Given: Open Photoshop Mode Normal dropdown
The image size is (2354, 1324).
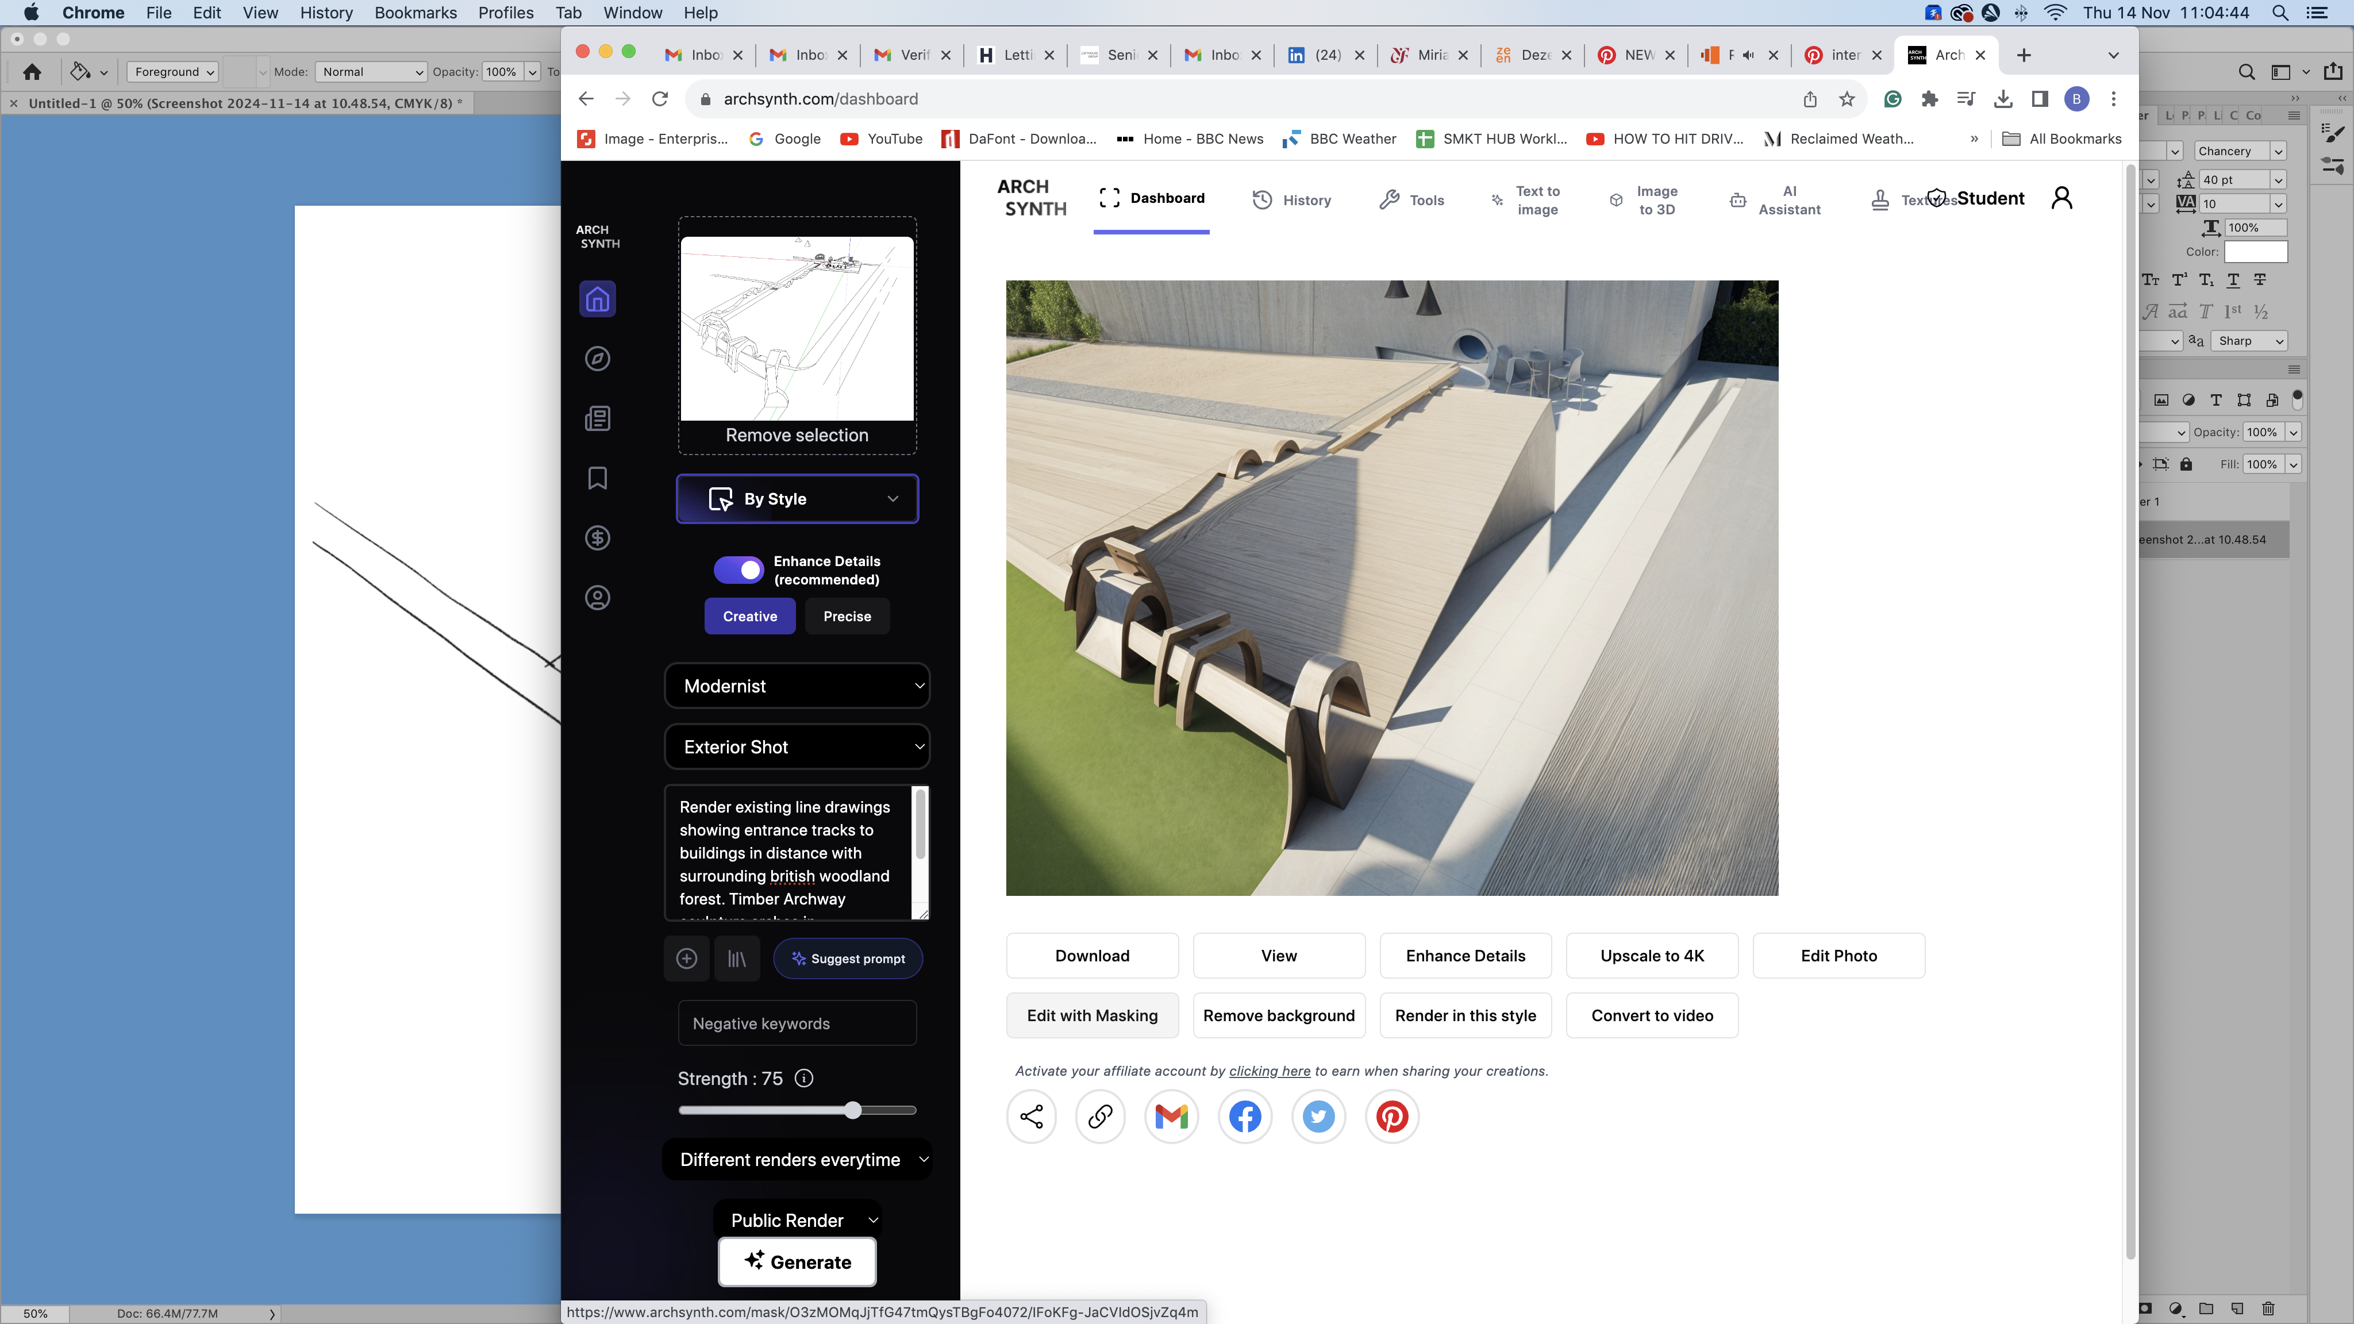Looking at the screenshot, I should pyautogui.click(x=371, y=71).
